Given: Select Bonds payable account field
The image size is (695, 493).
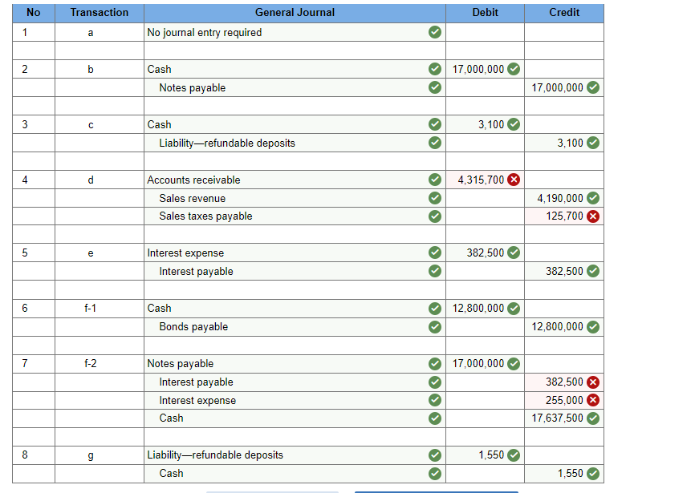Looking at the screenshot, I should point(295,327).
